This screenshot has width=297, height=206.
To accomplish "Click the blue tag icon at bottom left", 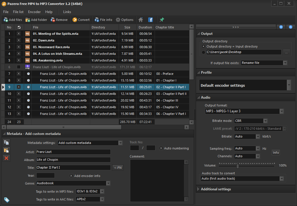I will 7,200.
